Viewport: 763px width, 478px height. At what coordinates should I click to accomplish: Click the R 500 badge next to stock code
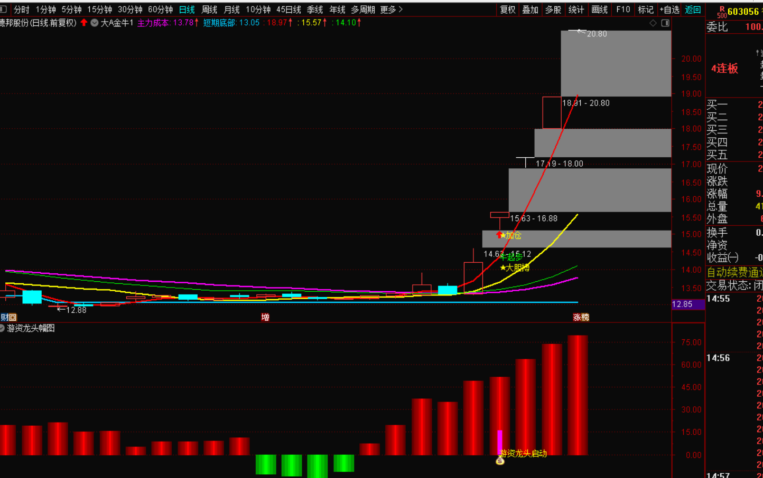point(722,12)
